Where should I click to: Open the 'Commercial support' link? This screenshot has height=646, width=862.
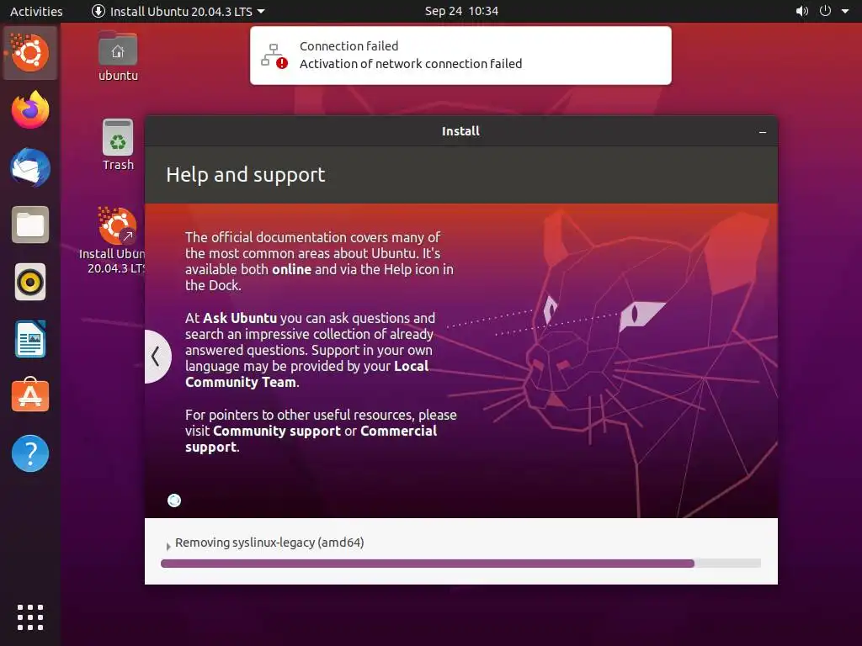tap(311, 438)
